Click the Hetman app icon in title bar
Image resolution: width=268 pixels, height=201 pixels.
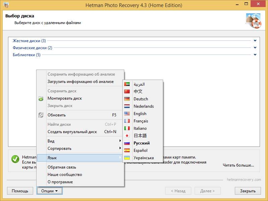click(x=6, y=5)
